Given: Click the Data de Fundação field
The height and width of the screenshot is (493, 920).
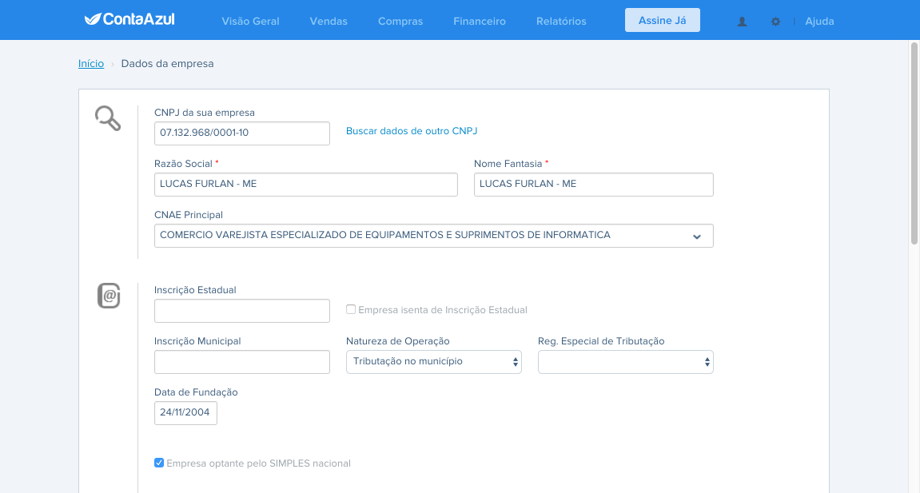Looking at the screenshot, I should (x=185, y=412).
